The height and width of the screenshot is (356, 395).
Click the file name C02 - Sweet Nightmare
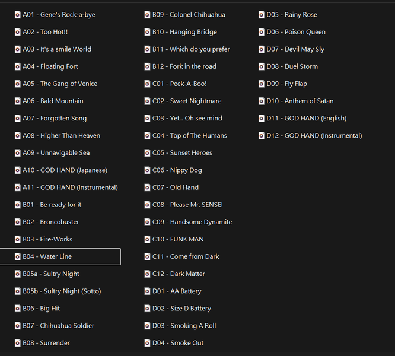(x=187, y=101)
